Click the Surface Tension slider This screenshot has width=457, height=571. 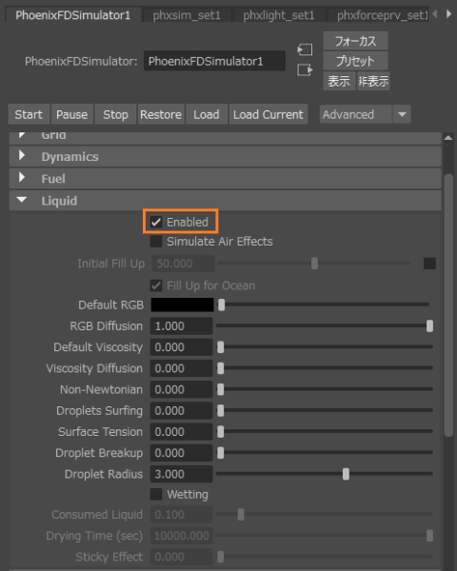tap(325, 431)
